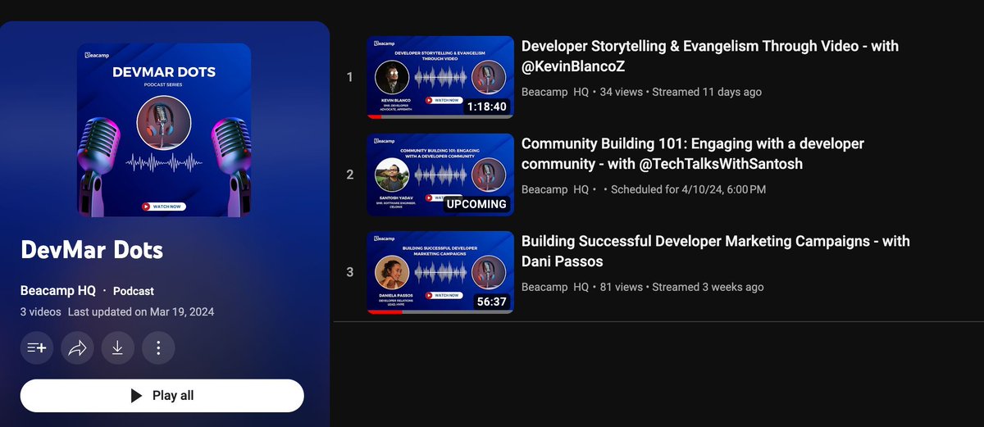Screen dimensions: 984x427
Task: Click 'Streamed 11 days ago' text
Action: point(707,92)
